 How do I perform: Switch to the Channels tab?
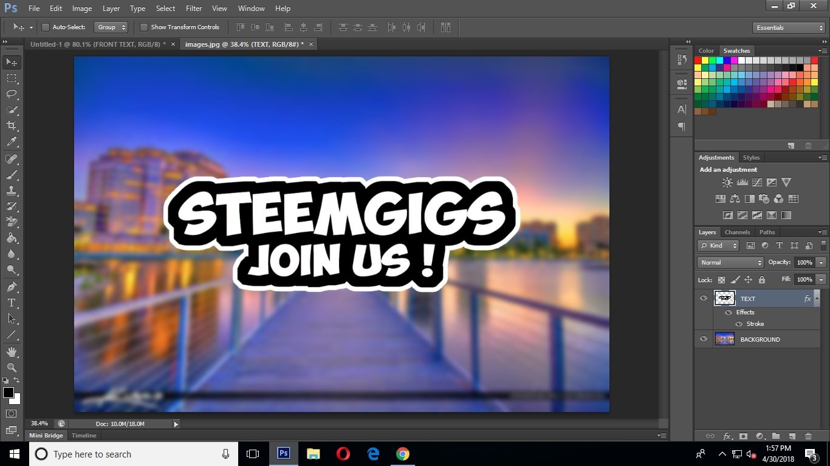click(x=737, y=232)
